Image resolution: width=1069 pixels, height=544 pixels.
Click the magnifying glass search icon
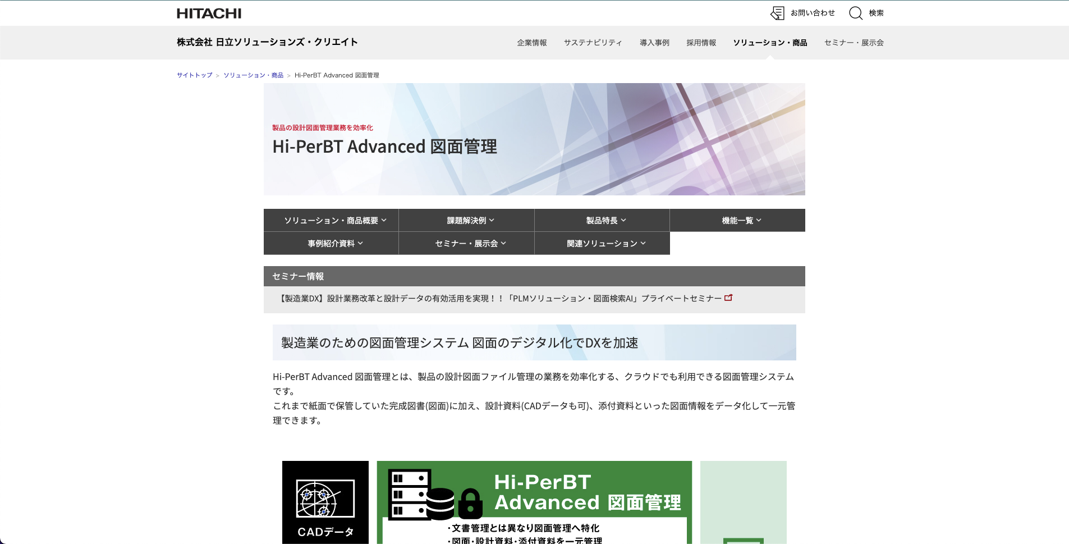855,13
